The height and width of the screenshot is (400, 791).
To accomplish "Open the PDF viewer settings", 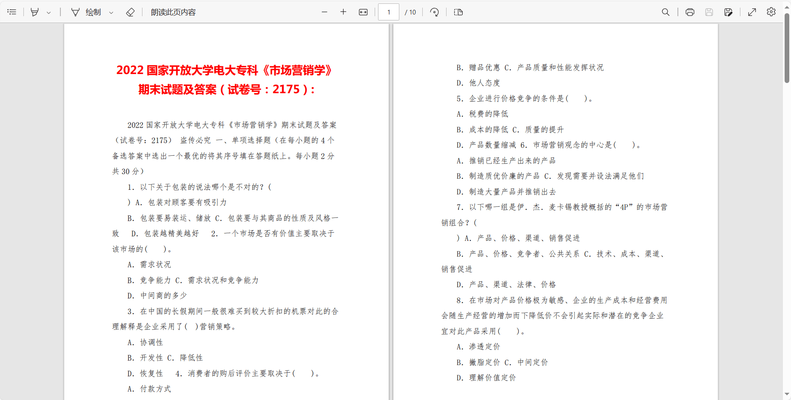I will 771,12.
